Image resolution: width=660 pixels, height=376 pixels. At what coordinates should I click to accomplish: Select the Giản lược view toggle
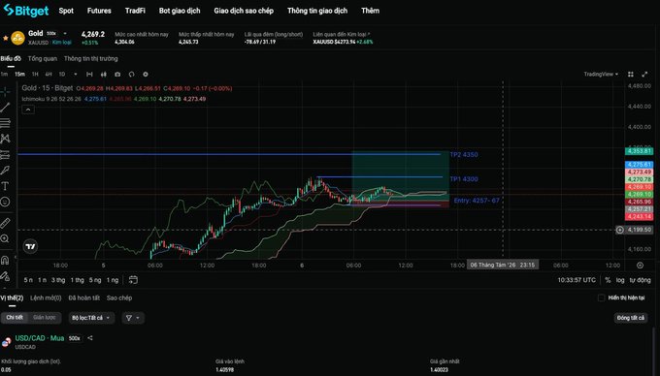click(x=45, y=318)
